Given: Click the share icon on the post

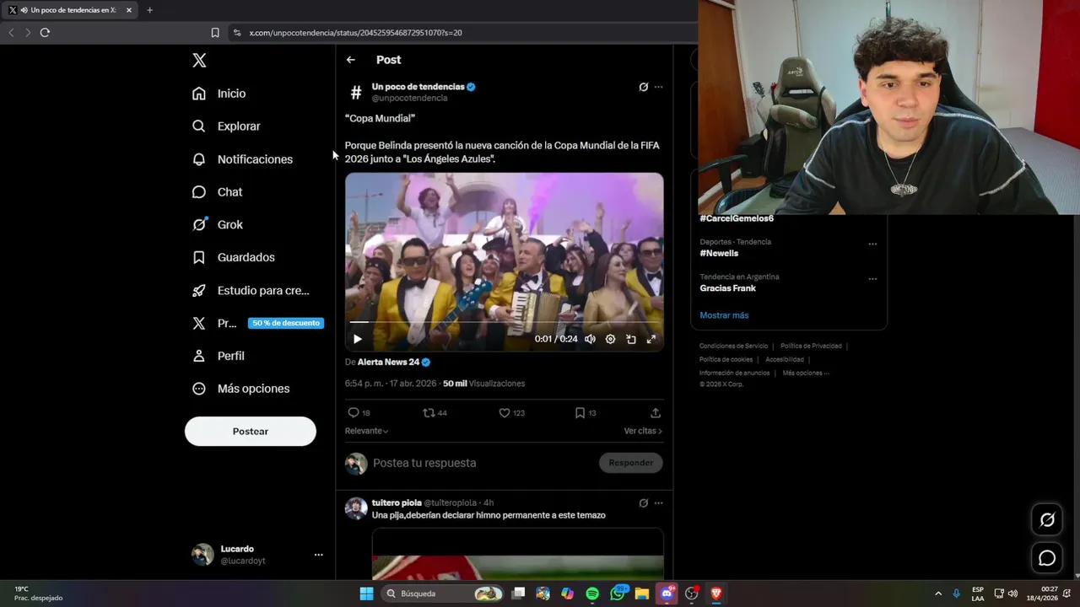Looking at the screenshot, I should click(656, 413).
